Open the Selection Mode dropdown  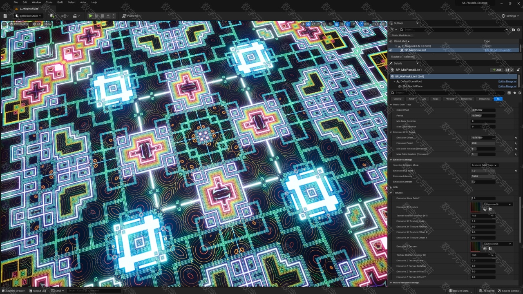(28, 16)
